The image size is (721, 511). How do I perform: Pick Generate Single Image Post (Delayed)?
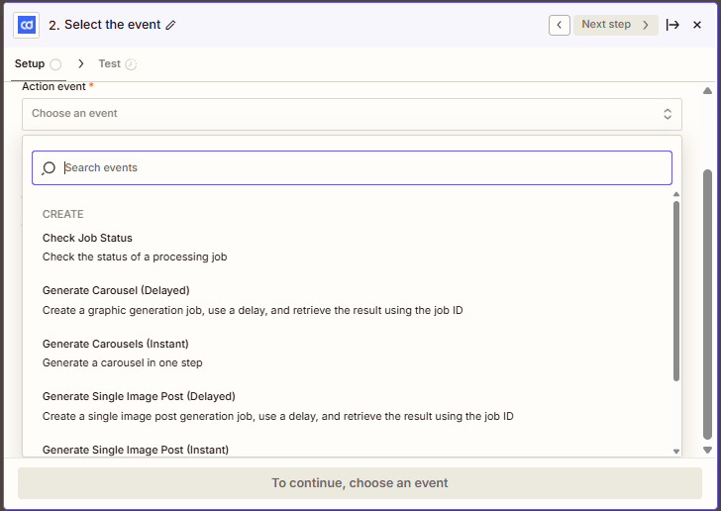[139, 396]
